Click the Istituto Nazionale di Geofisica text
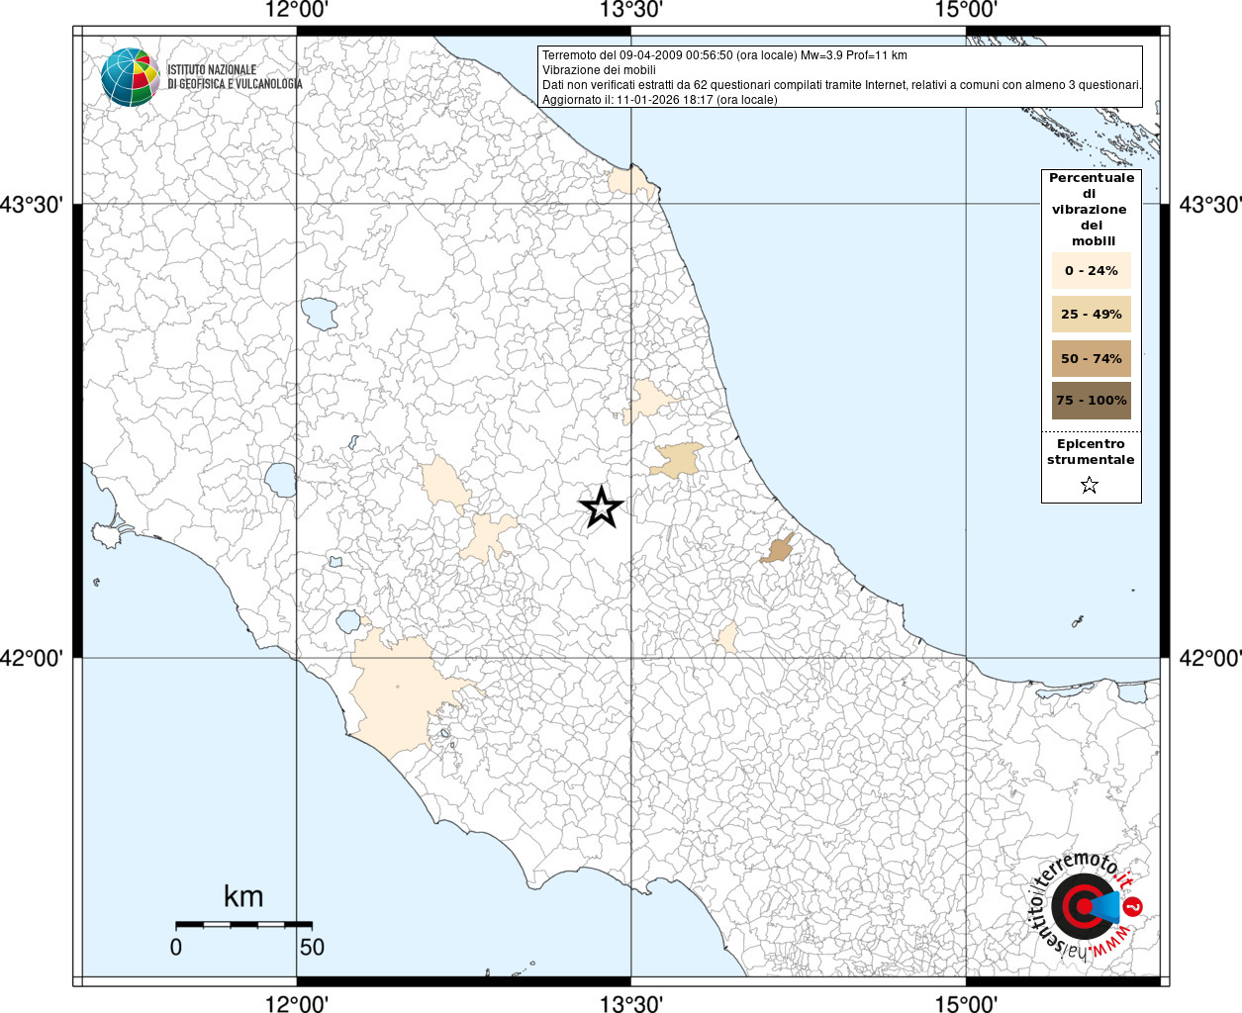 234,77
